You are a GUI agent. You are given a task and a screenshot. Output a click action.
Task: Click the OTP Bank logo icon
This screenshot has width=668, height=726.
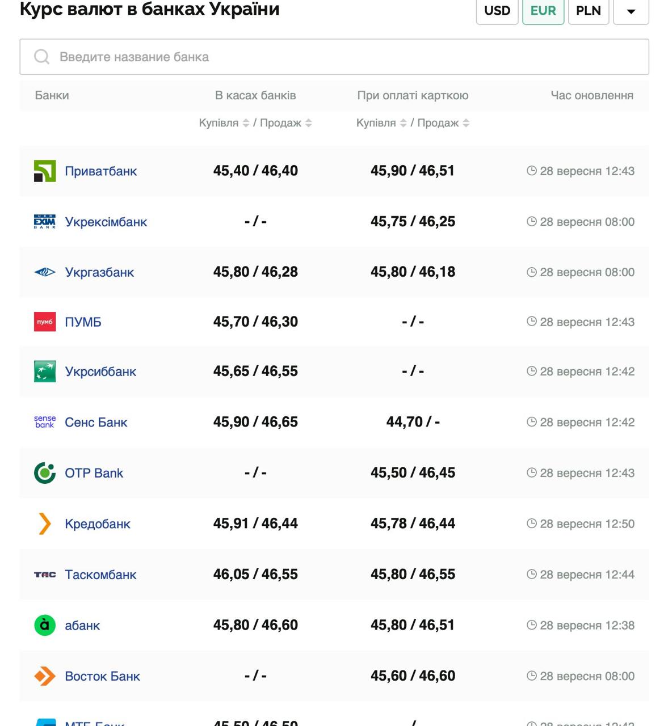tap(45, 473)
